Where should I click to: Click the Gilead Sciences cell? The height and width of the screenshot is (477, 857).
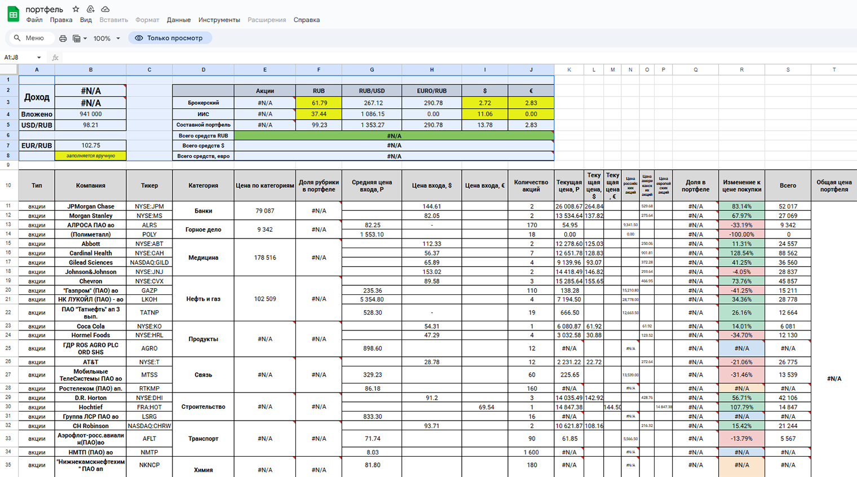pos(90,262)
